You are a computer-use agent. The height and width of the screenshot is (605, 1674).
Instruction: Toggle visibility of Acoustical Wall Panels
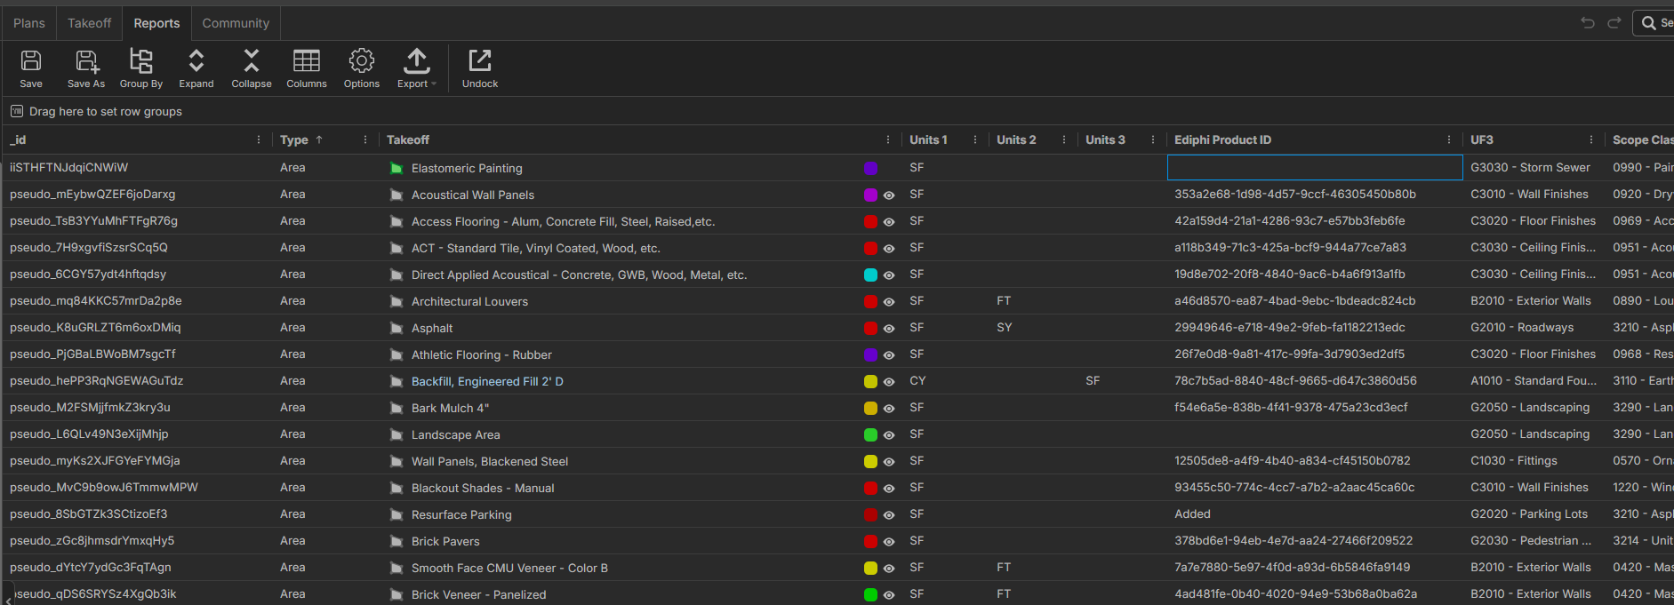(x=889, y=195)
